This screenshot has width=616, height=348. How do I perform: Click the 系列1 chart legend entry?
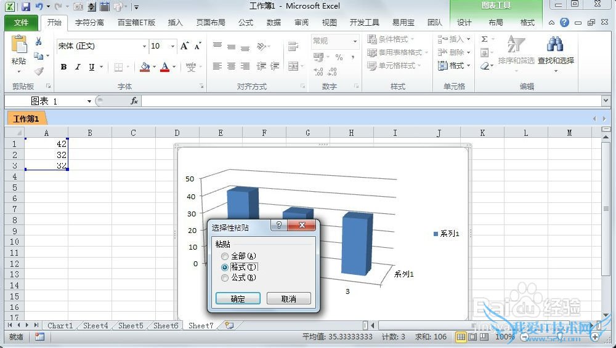(x=446, y=234)
